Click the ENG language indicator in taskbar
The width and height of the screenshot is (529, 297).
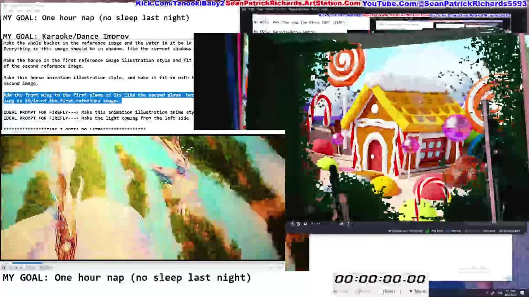pos(500,293)
